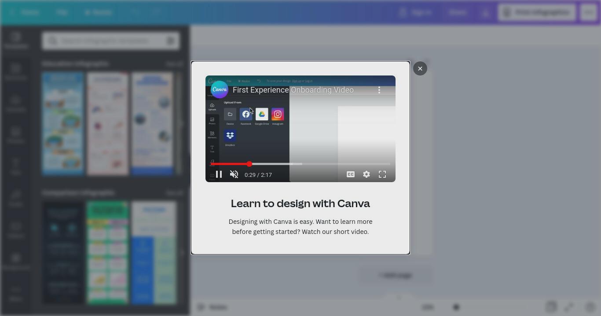Click the Canva channel logo in video
Viewport: 601px width, 316px height.
point(220,90)
